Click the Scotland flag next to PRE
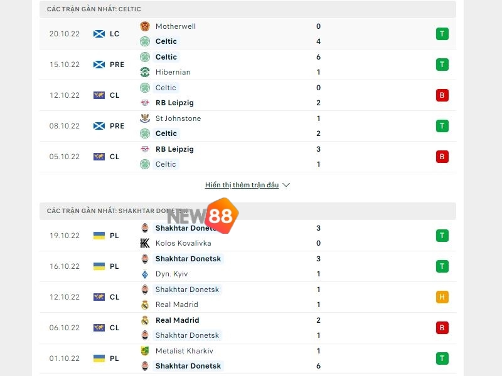The height and width of the screenshot is (376, 502). coord(98,65)
